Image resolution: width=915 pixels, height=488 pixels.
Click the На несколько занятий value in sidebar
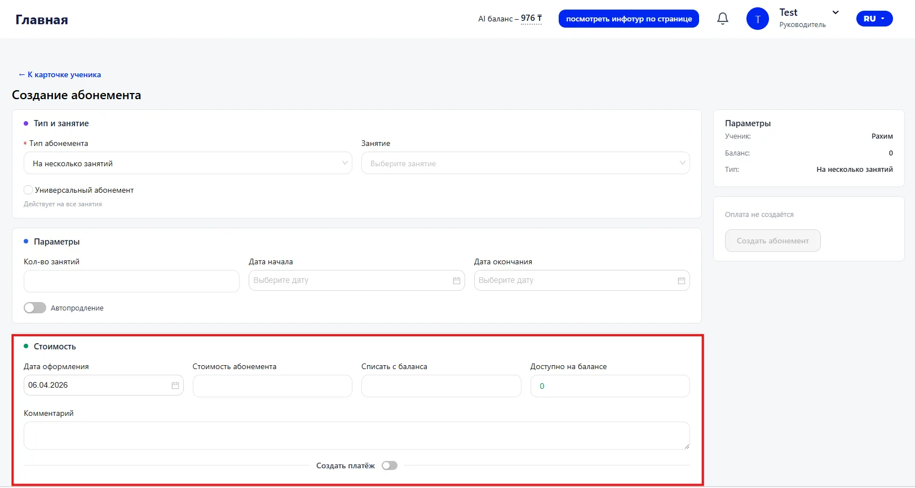855,170
